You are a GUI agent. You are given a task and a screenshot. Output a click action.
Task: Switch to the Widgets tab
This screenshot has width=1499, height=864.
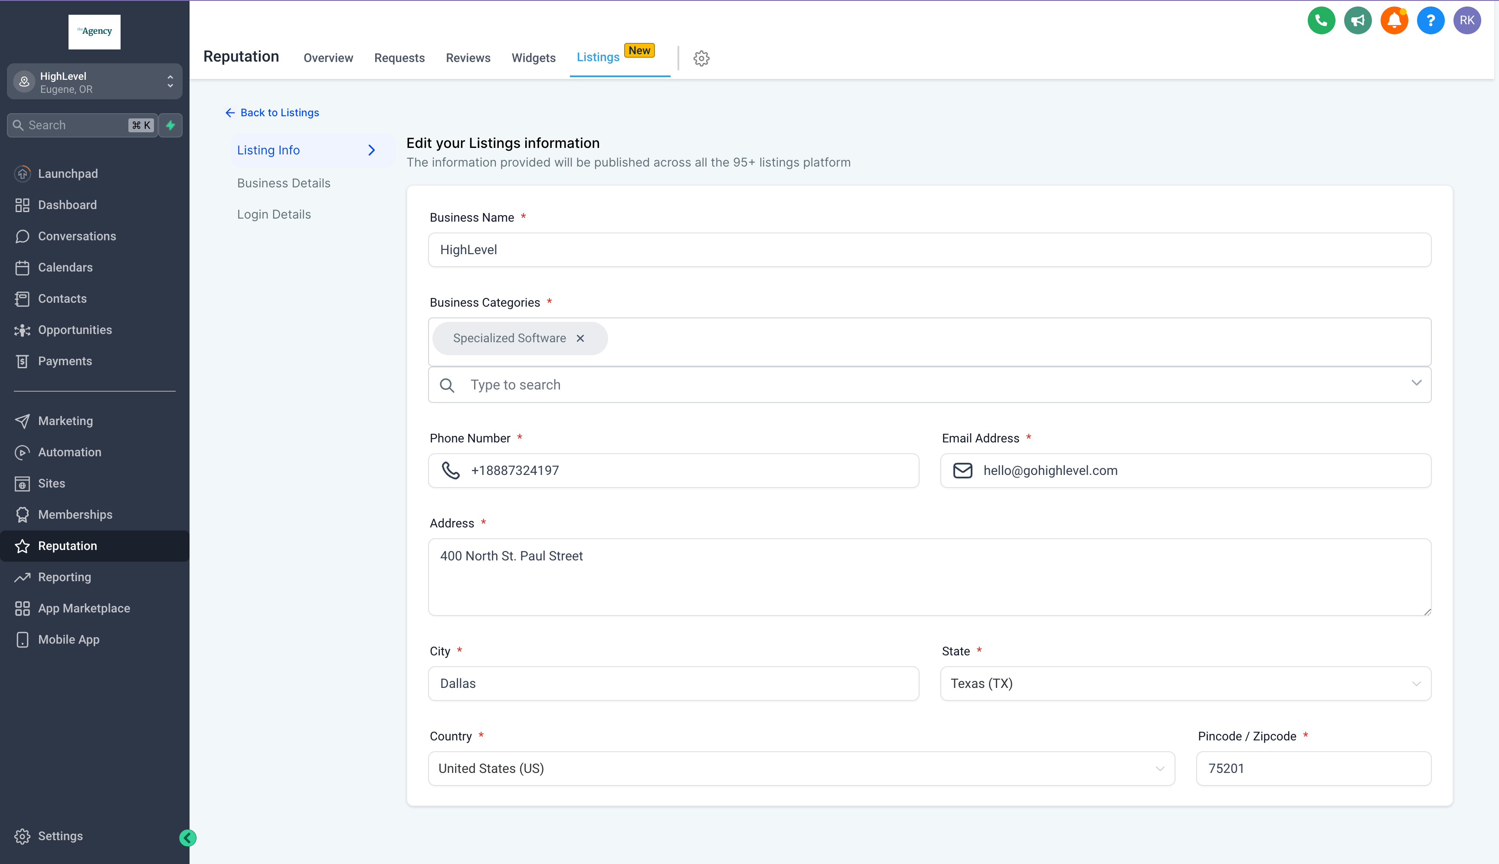533,58
